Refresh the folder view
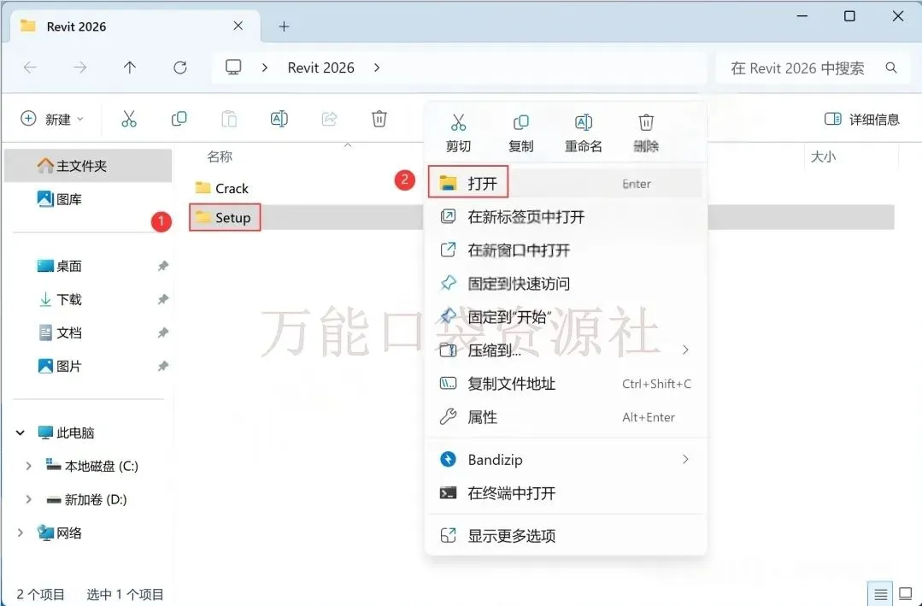This screenshot has width=922, height=606. point(180,68)
